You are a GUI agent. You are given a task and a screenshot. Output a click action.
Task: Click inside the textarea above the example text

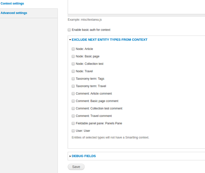click(x=136, y=6)
